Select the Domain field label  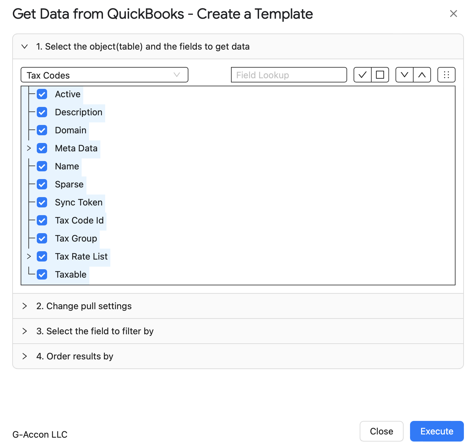(x=71, y=130)
